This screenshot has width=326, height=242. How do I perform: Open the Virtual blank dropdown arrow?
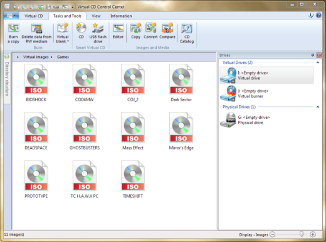(68, 41)
